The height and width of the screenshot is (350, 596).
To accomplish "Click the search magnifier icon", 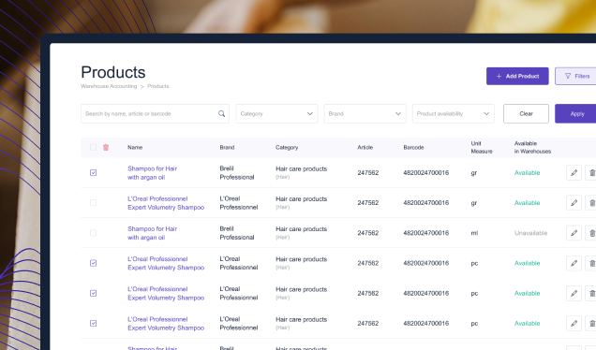I will pyautogui.click(x=221, y=113).
